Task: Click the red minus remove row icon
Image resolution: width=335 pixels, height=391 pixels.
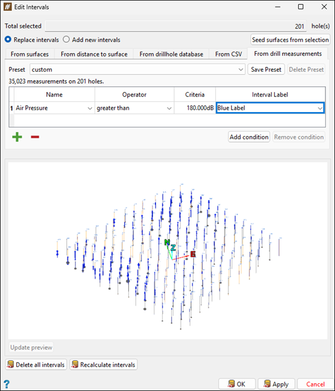Action: coord(35,137)
